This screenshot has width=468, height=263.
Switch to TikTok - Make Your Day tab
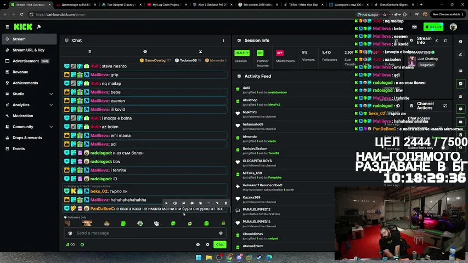[303, 5]
